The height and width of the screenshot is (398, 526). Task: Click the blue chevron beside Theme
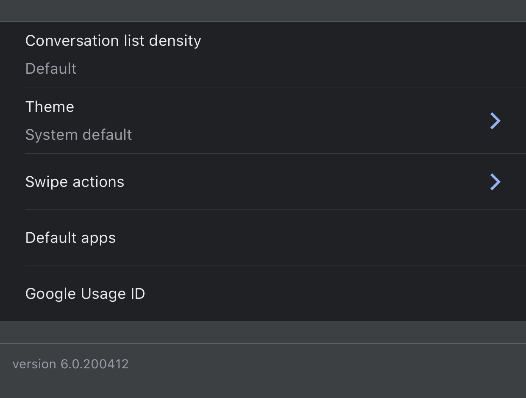[495, 121]
